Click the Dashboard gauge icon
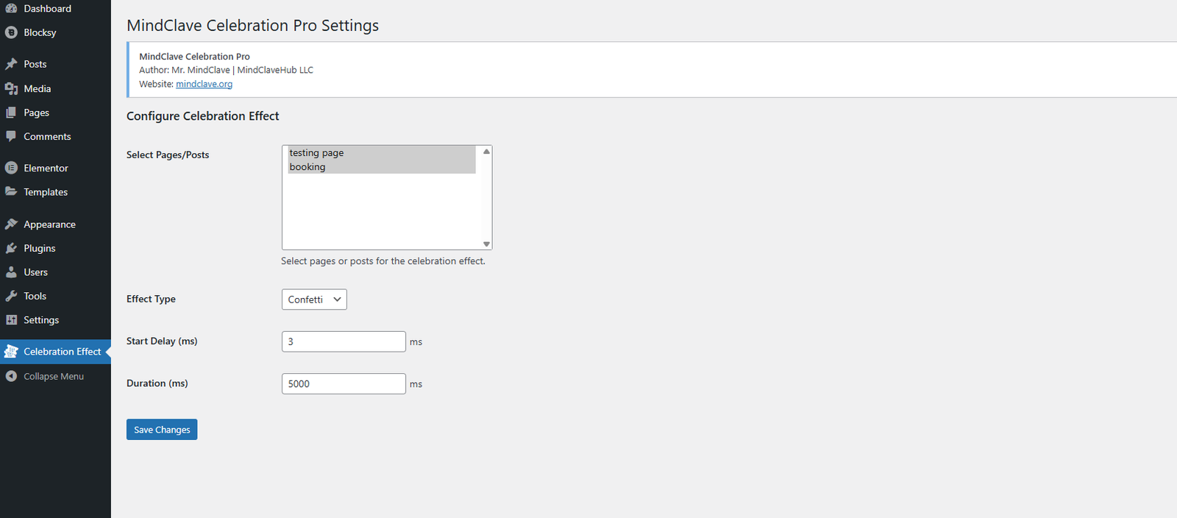Viewport: 1177px width, 518px height. [x=11, y=9]
